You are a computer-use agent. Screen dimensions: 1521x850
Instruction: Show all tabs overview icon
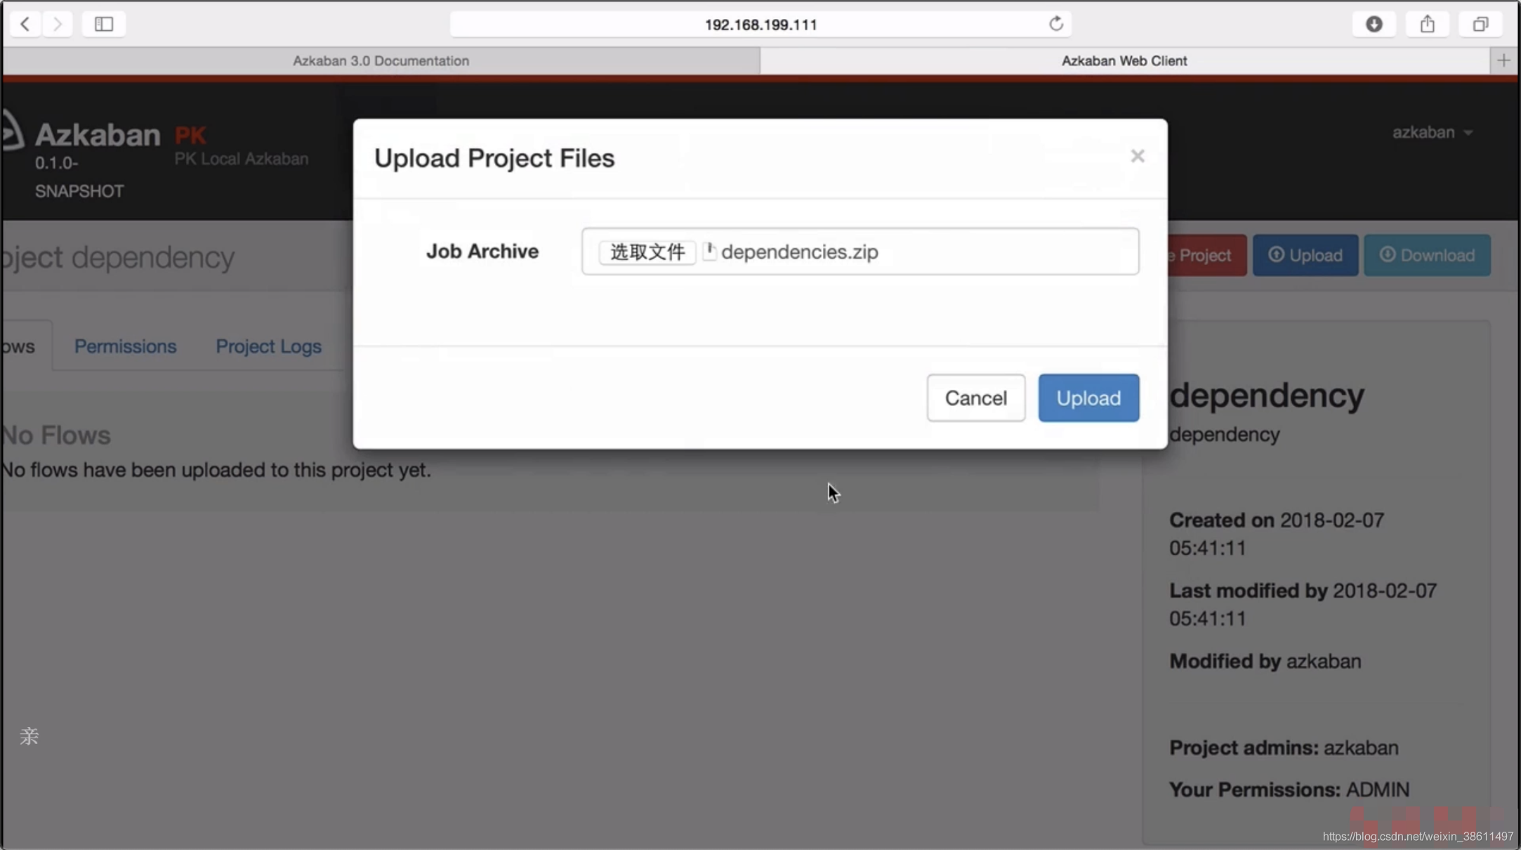point(1480,24)
